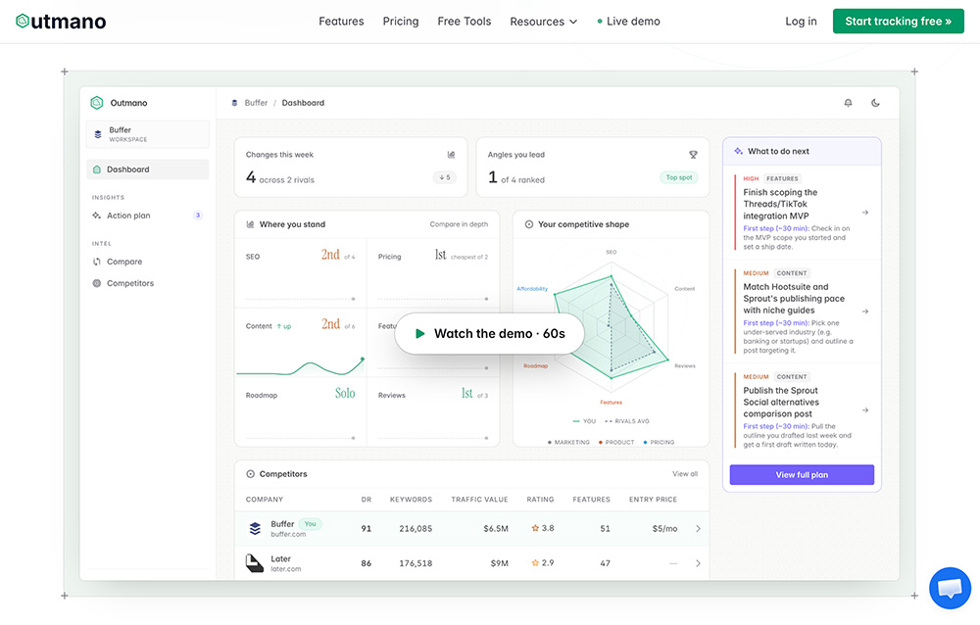Image resolution: width=980 pixels, height=625 pixels.
Task: Click the View all competitors link
Action: click(x=685, y=474)
